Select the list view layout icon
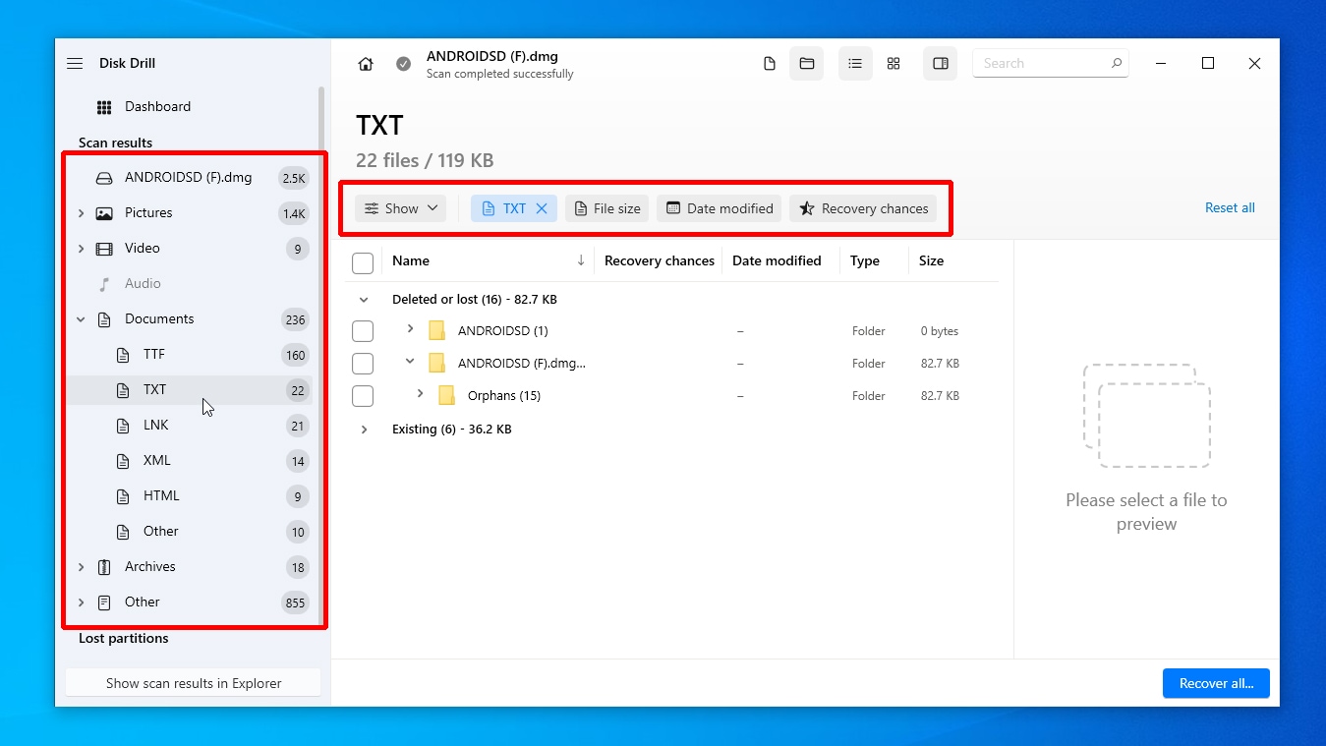 [x=855, y=64]
